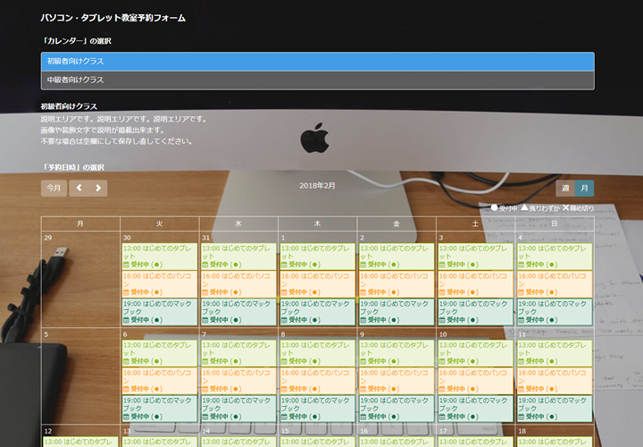Select the 初級者向けクラス calendar option
Image resolution: width=643 pixels, height=447 pixels.
click(x=317, y=61)
